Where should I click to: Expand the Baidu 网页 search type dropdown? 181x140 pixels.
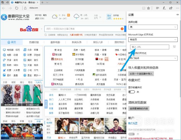point(50,29)
